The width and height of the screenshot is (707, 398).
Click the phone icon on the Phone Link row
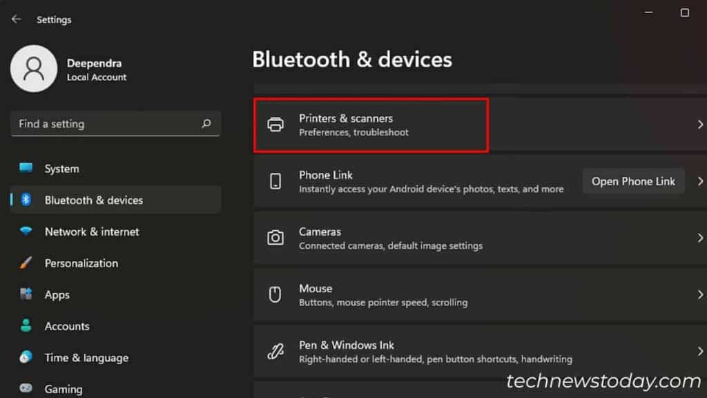click(276, 181)
